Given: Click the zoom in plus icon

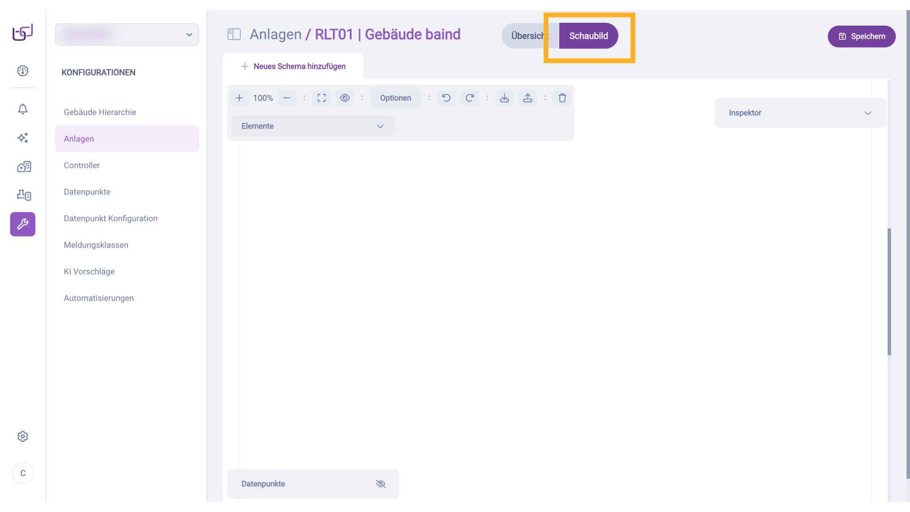Looking at the screenshot, I should pyautogui.click(x=239, y=98).
